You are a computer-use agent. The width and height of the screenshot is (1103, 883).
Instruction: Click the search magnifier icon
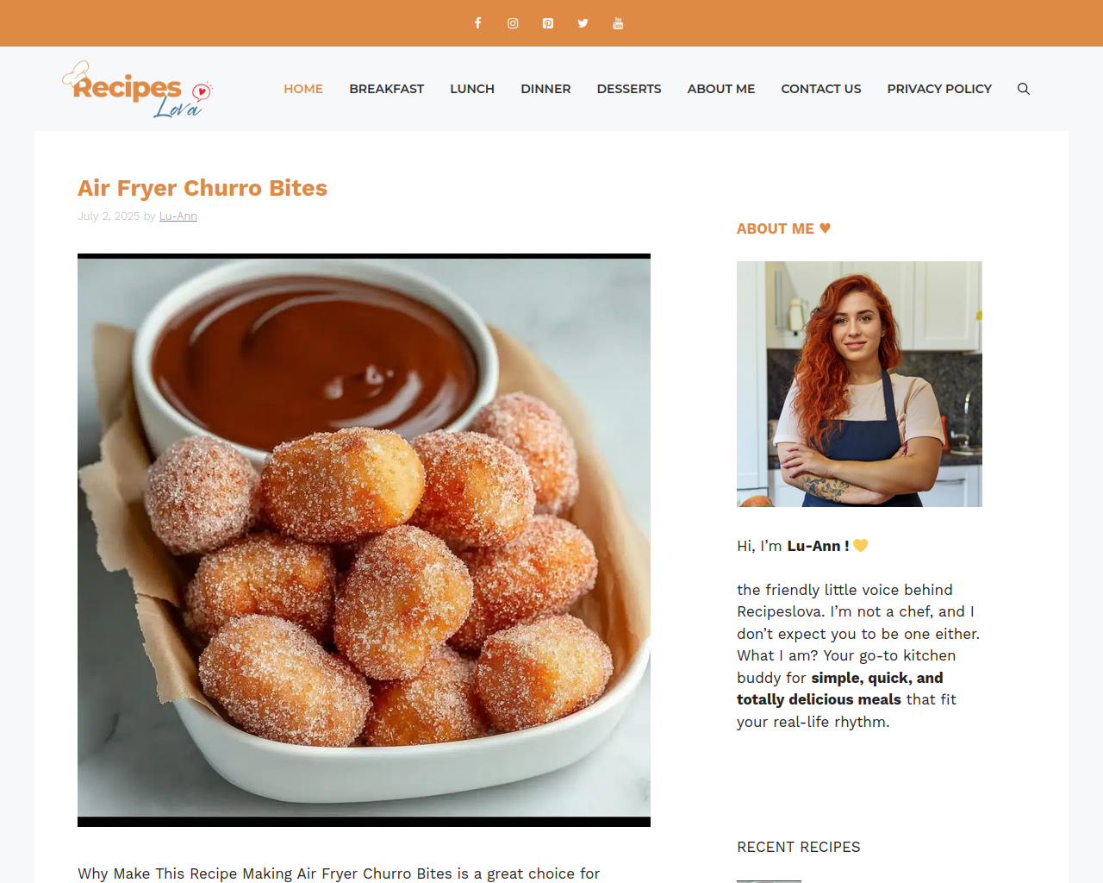coord(1024,89)
